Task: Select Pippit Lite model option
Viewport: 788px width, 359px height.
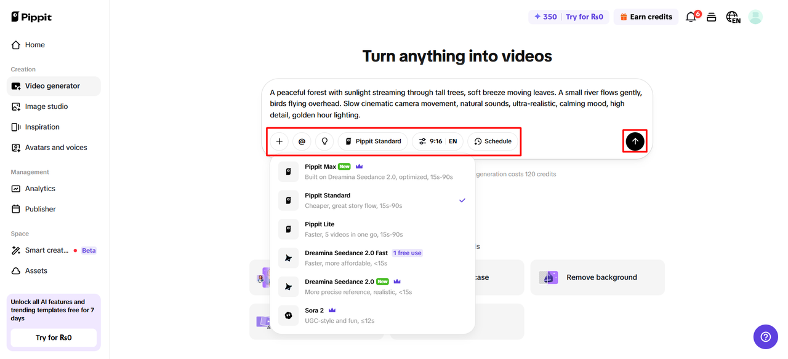Action: 372,229
